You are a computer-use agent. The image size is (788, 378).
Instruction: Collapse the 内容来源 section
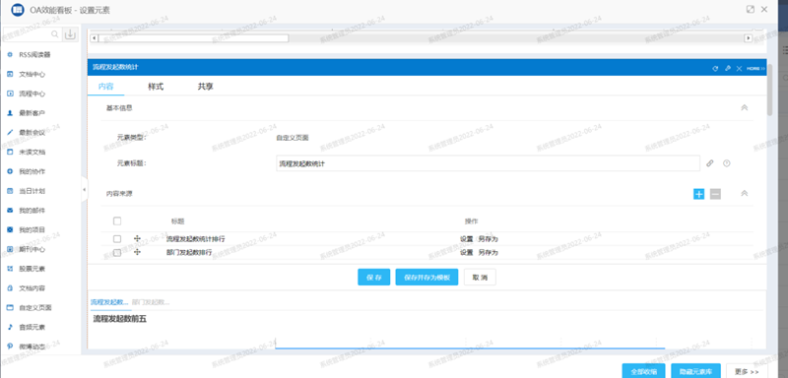point(745,193)
